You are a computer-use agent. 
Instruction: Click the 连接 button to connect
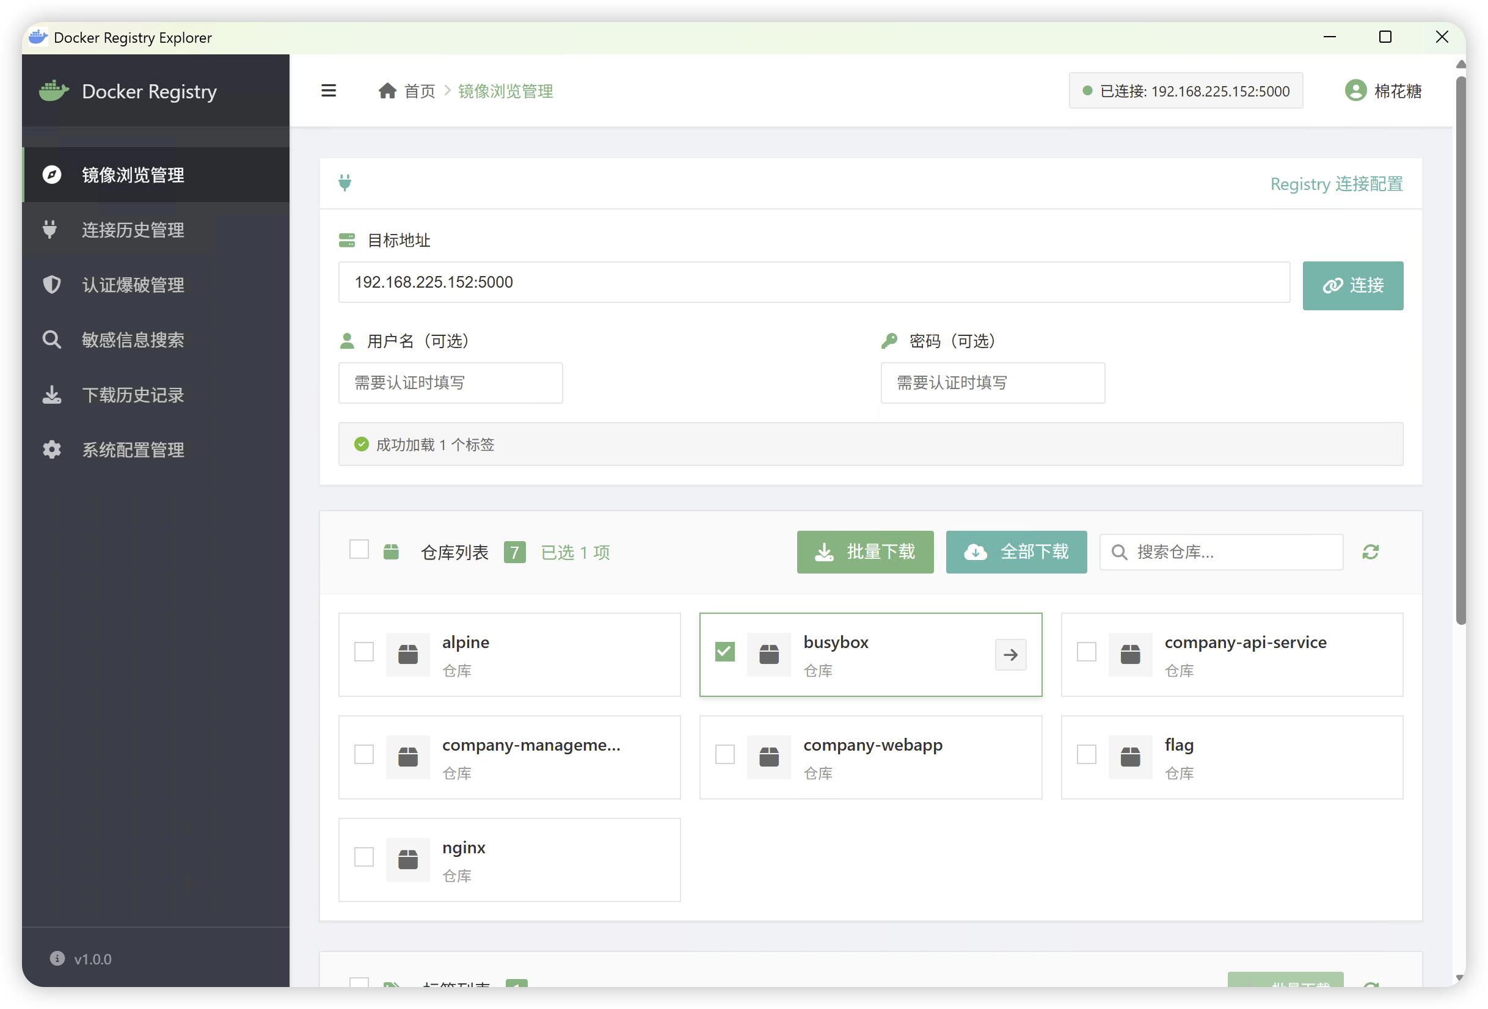pyautogui.click(x=1352, y=286)
